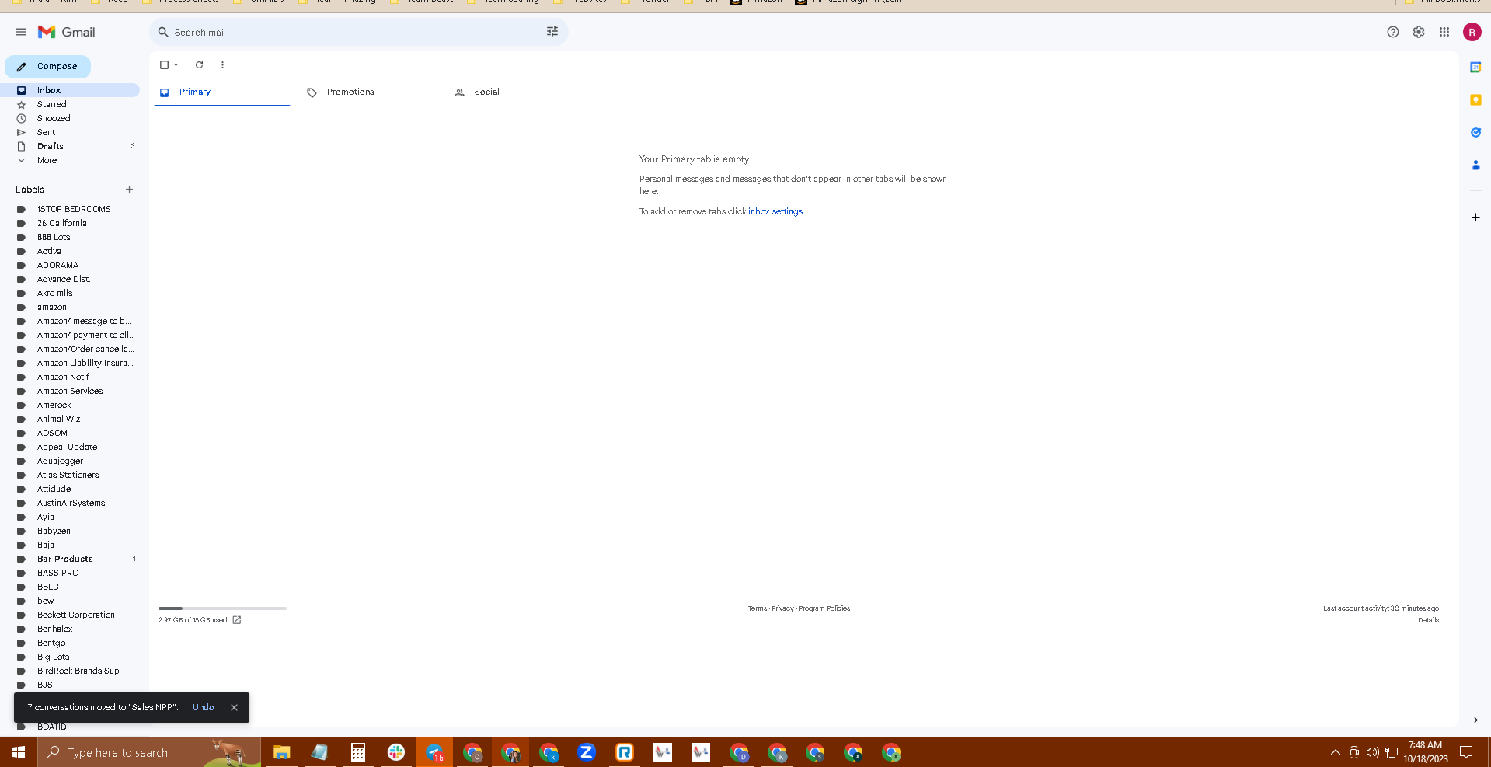Open the Bar Products label
1491x767 pixels.
[65, 559]
